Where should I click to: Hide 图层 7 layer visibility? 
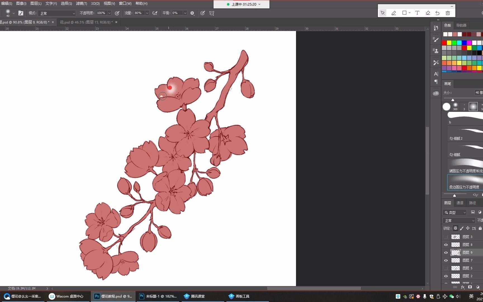point(446,260)
